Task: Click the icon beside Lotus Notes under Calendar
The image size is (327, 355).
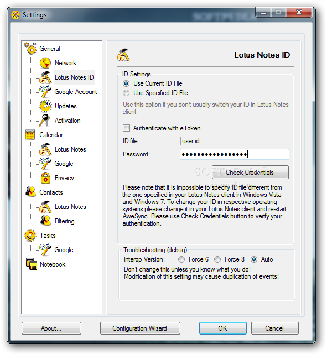Action: point(45,149)
